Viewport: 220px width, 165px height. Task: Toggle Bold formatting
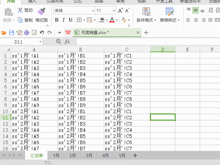click(57, 20)
